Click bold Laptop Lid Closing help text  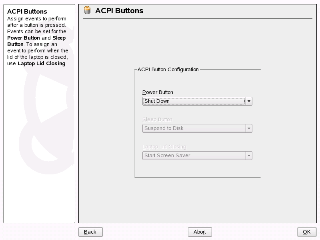tap(41, 64)
